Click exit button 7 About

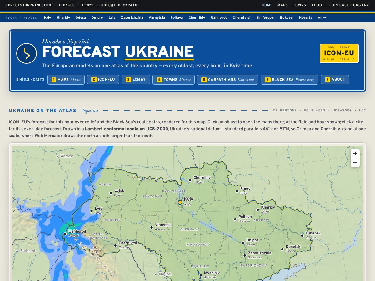click(335, 80)
